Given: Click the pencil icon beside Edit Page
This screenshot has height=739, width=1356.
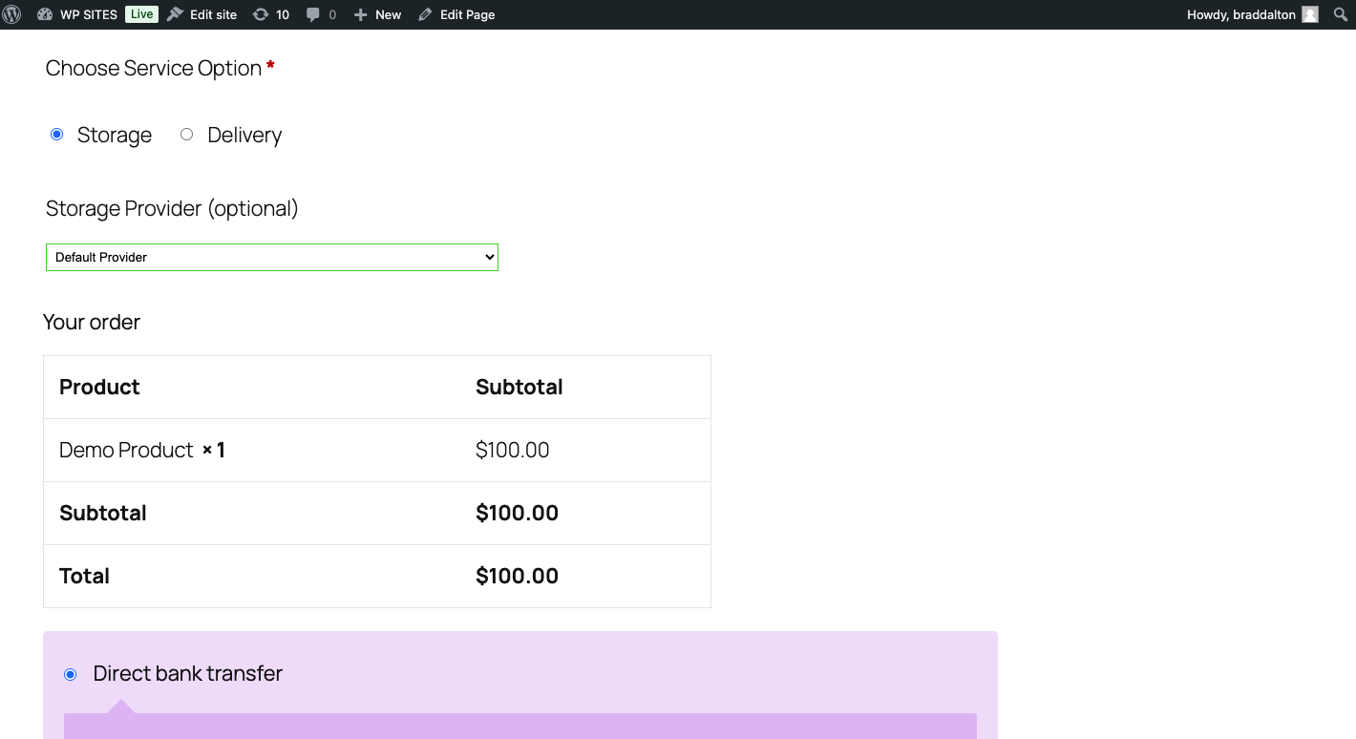Looking at the screenshot, I should pyautogui.click(x=425, y=14).
